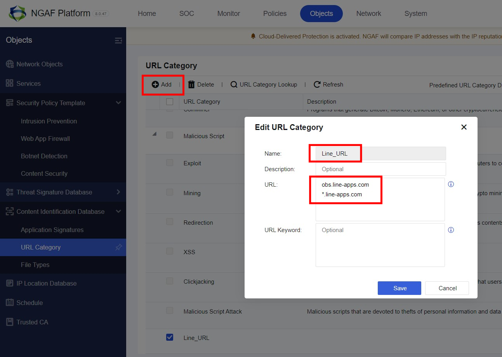The height and width of the screenshot is (357, 502).
Task: Expand Threat Signature Database section
Action: click(118, 192)
